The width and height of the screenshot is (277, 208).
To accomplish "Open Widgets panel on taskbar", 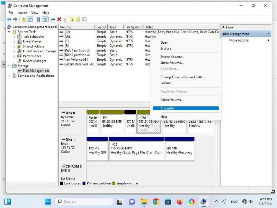I will pos(7,201).
